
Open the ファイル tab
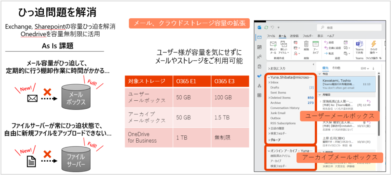(271, 36)
